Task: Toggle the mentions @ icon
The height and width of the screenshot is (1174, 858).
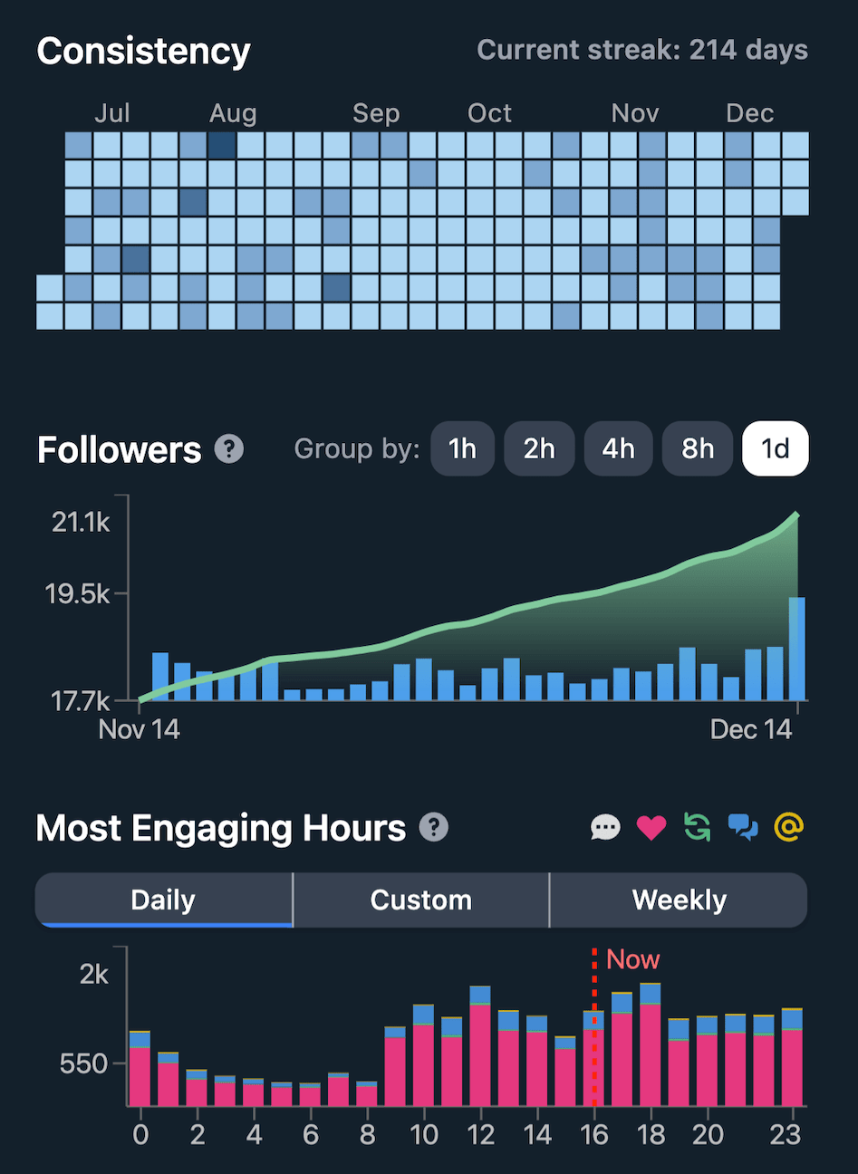Action: pyautogui.click(x=788, y=827)
